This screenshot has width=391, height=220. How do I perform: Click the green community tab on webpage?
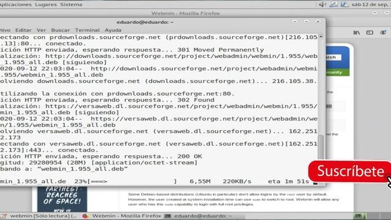click(x=337, y=72)
